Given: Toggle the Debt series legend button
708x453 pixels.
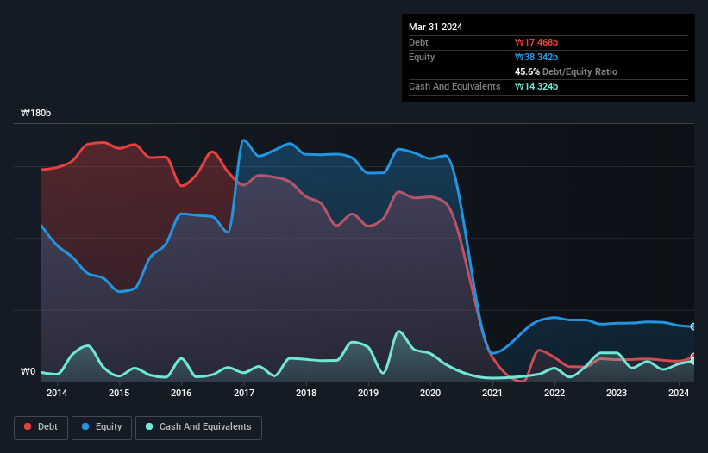Looking at the screenshot, I should (x=41, y=427).
